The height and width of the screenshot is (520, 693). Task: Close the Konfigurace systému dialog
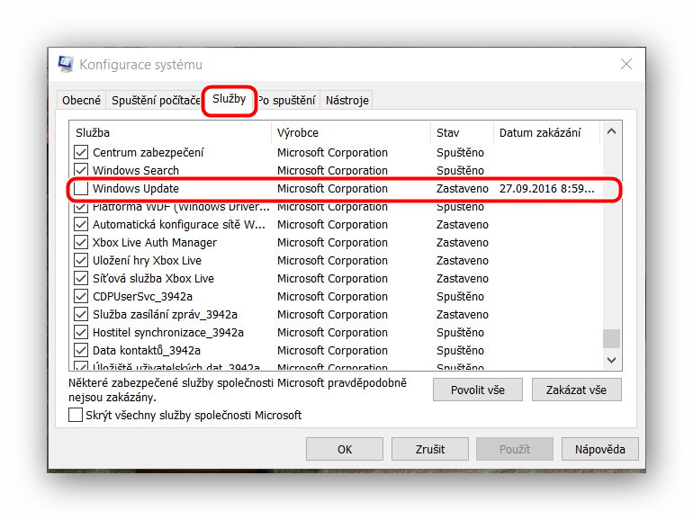pyautogui.click(x=625, y=64)
